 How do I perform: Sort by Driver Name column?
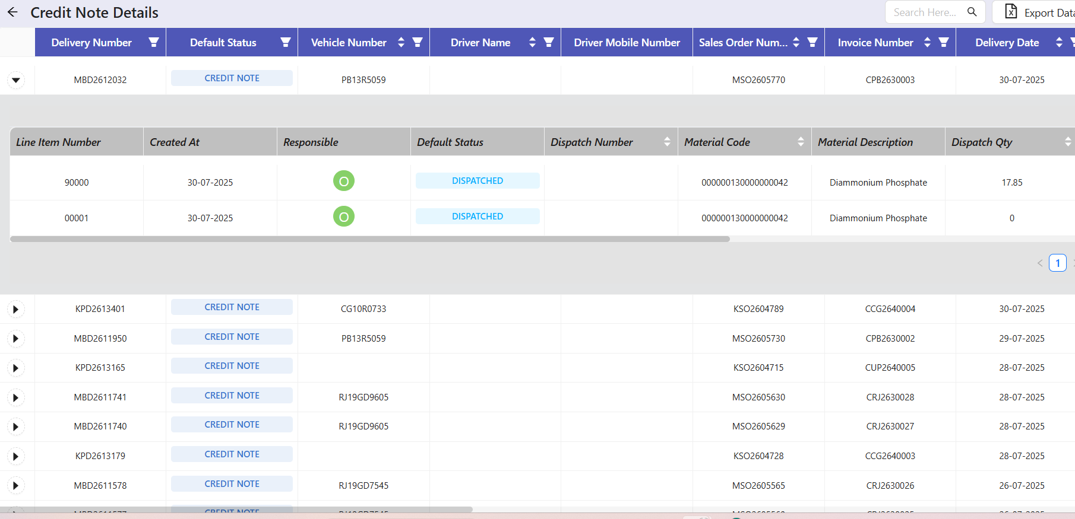pos(532,42)
